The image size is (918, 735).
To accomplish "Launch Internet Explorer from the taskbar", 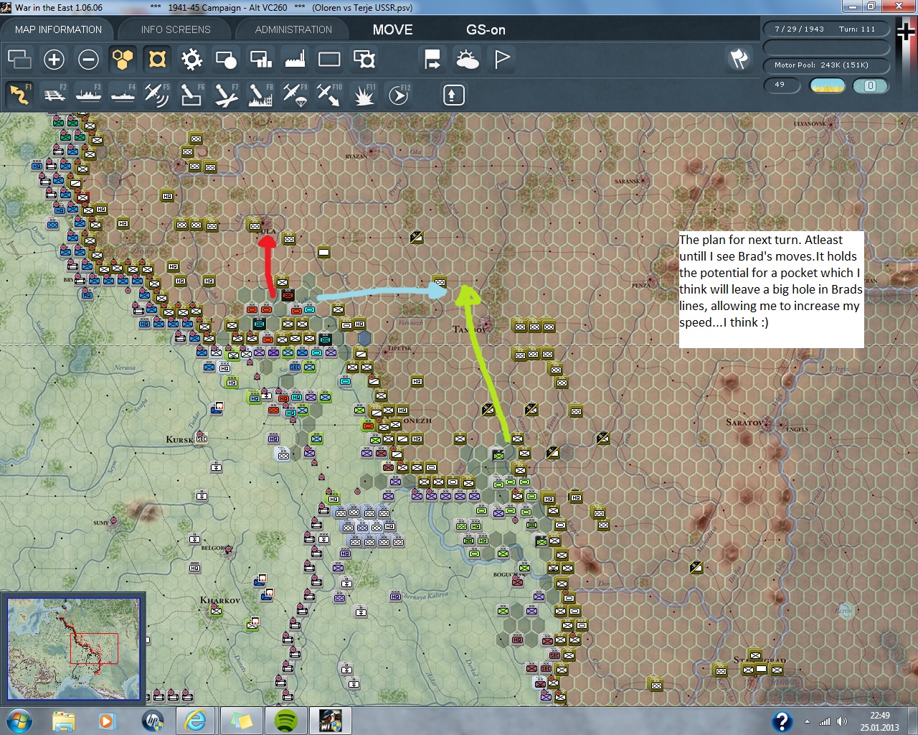I will tap(196, 721).
